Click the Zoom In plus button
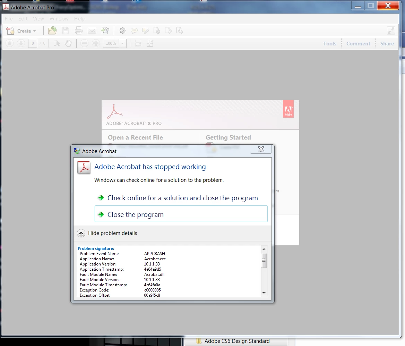Screen dimensions: 405x346 coord(96,43)
